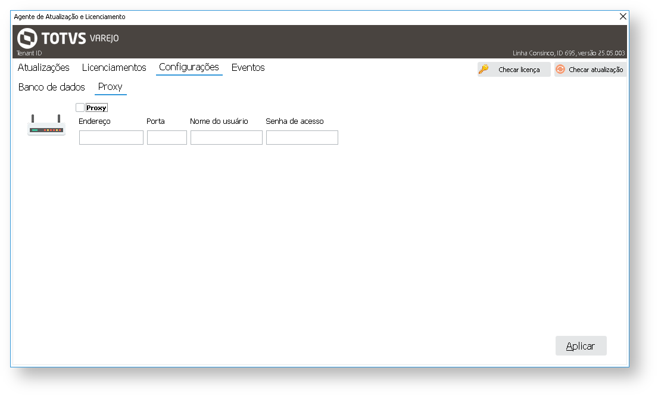This screenshot has height=396, width=658.
Task: Focus the Endereço input field
Action: (111, 138)
